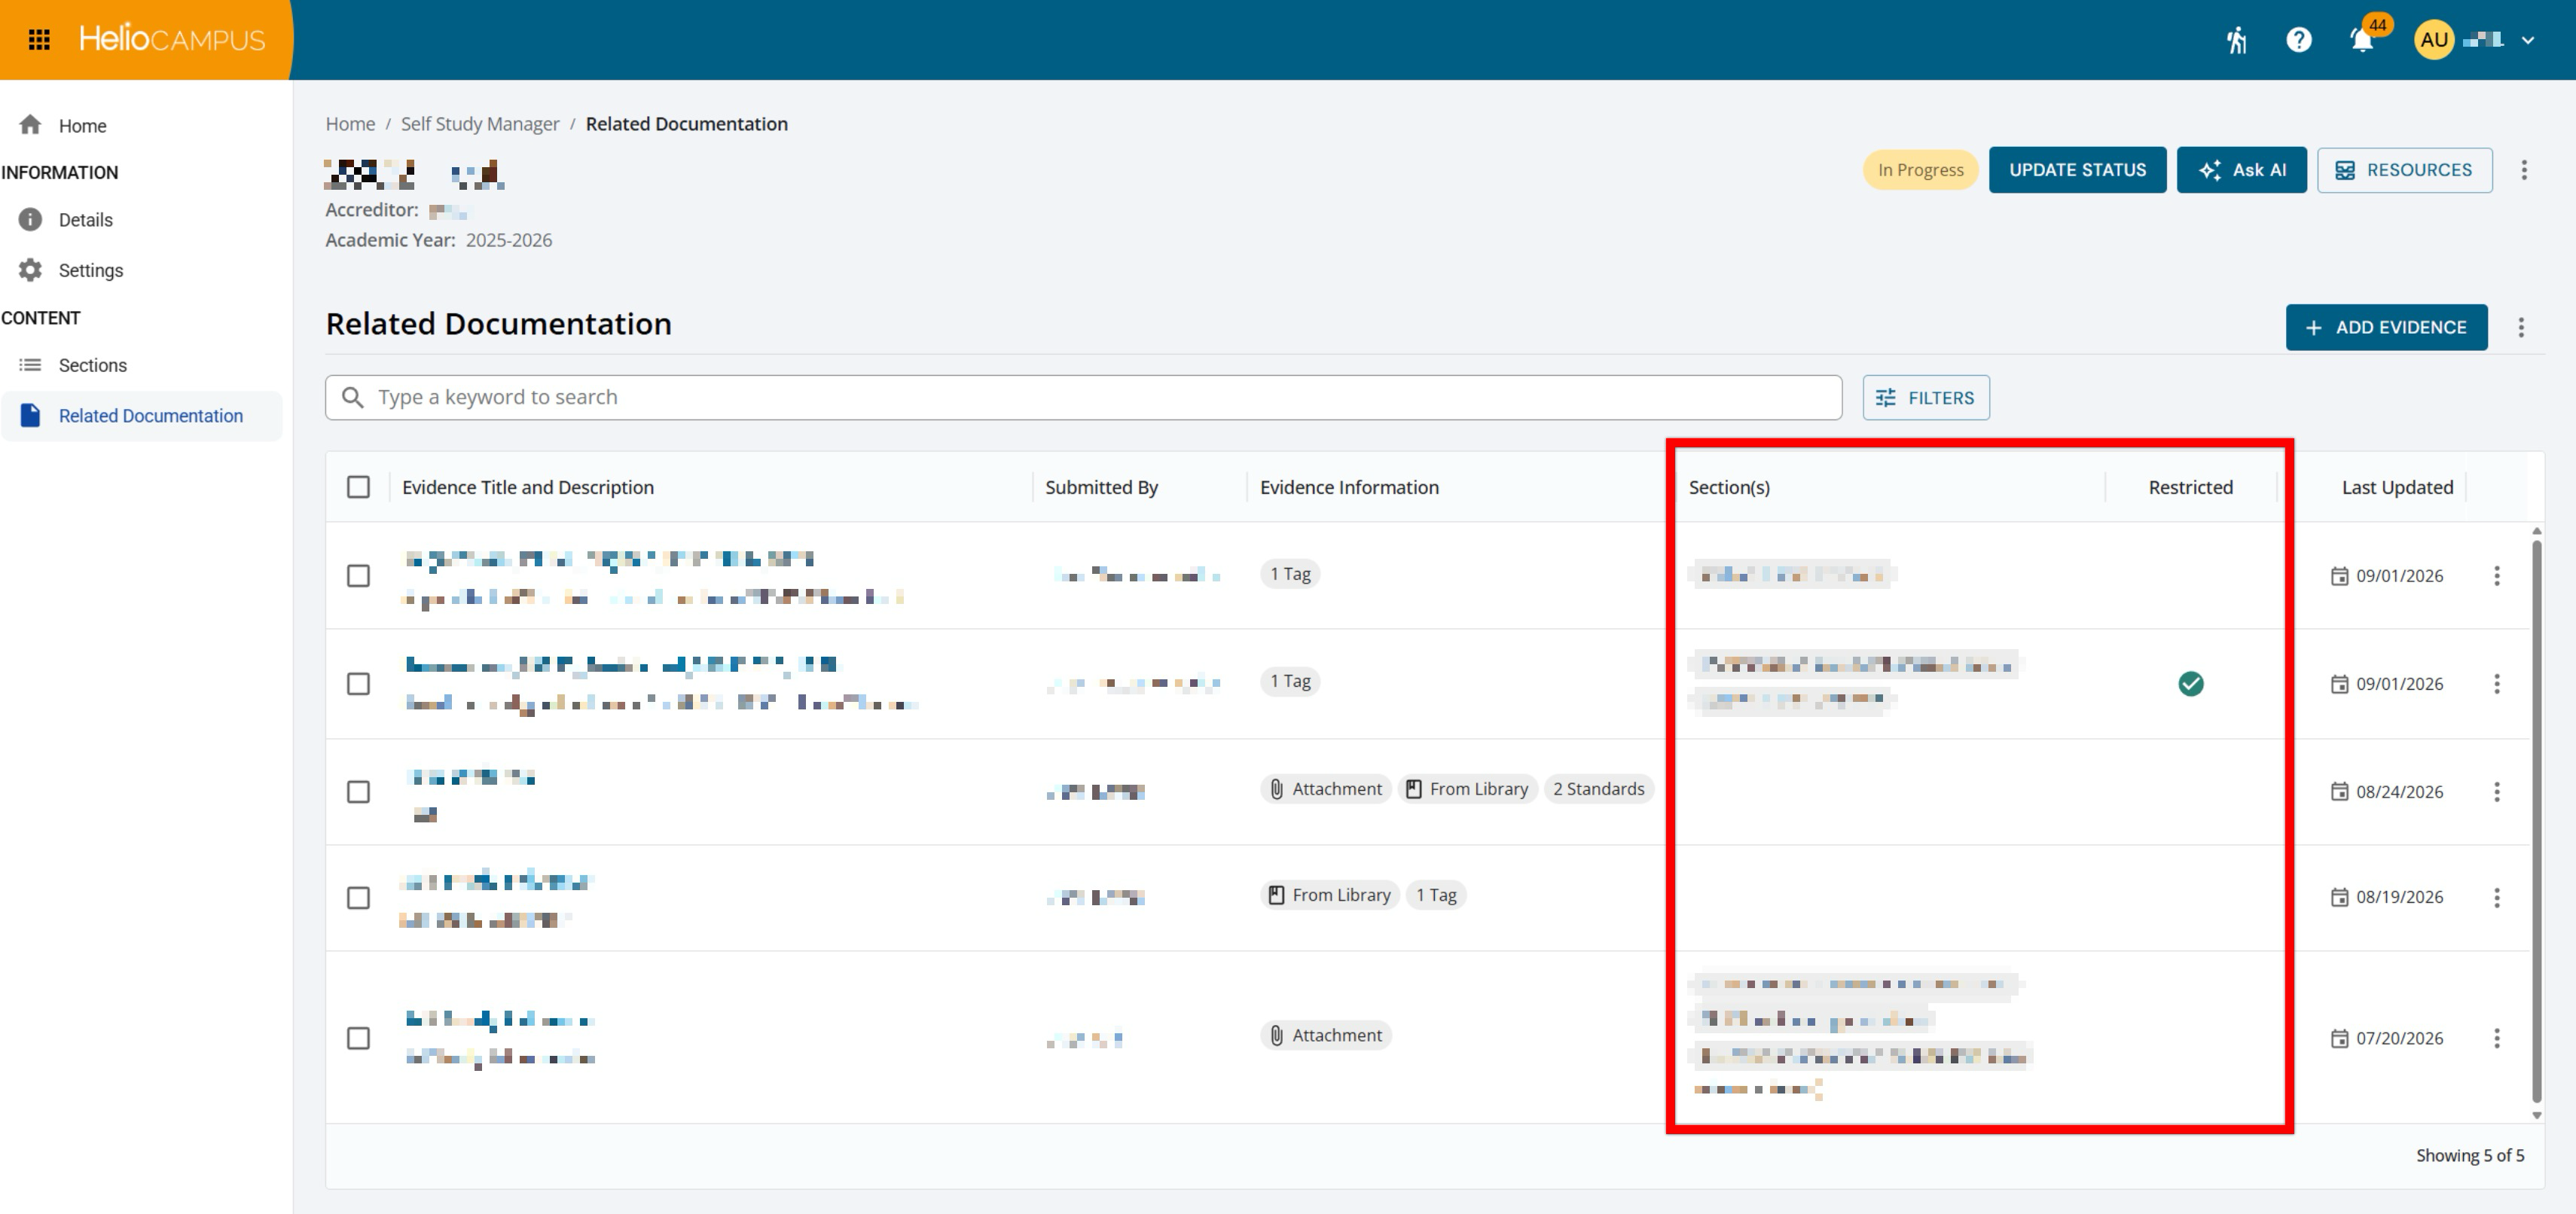Click the Attachment chip in 08/24/2026 row
This screenshot has width=2576, height=1214.
click(1326, 789)
